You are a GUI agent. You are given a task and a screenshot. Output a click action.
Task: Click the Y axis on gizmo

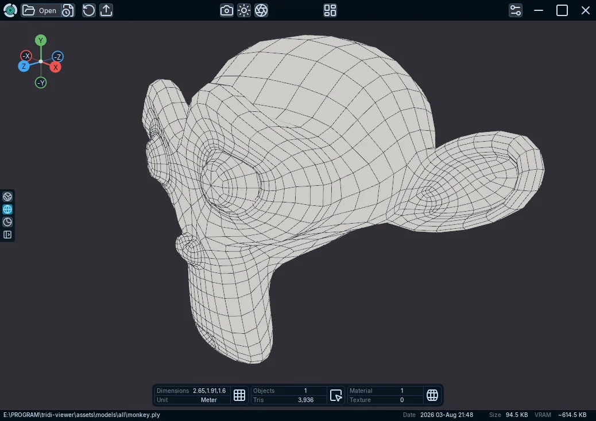point(41,40)
